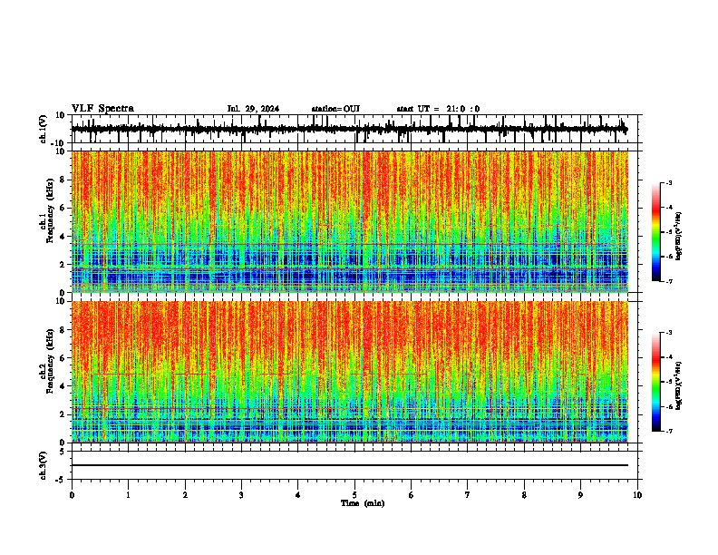Viewport: 718px width, 555px height.
Task: Click the ch.2 spectrogram plot area
Action: [x=350, y=372]
